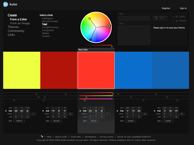The width and height of the screenshot is (194, 145).
Task: Expand RGB arrow for blue 0C6ECC swatch
Action: 117,111
